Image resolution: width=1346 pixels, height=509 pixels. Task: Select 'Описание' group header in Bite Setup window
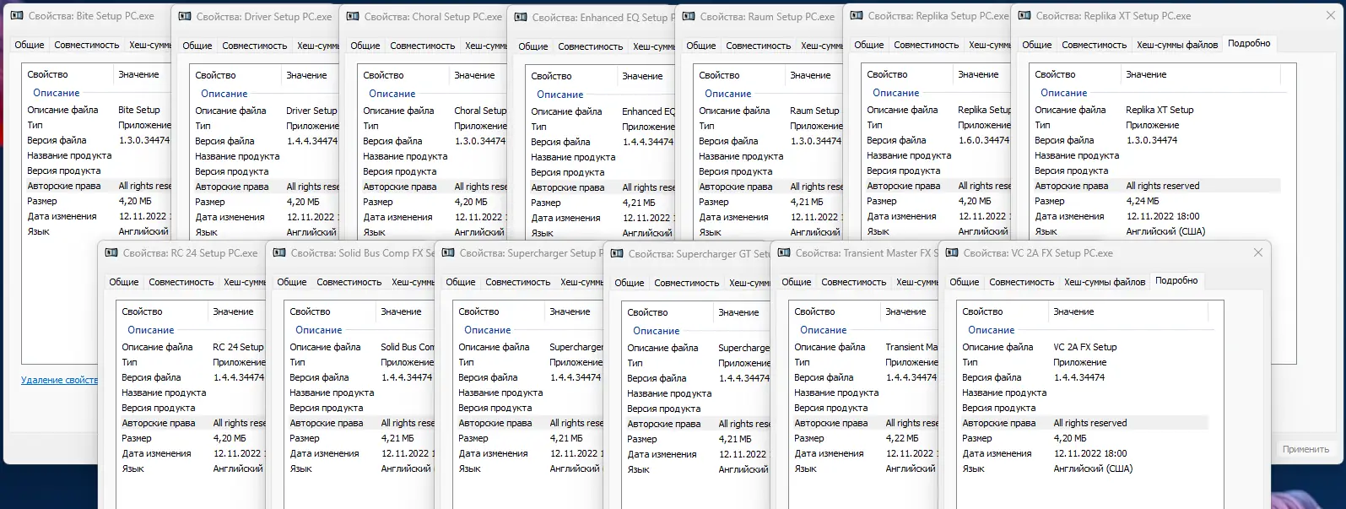pyautogui.click(x=56, y=93)
